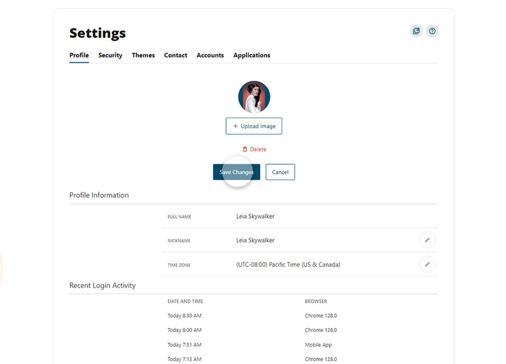The height and width of the screenshot is (364, 506).
Task: Switch to the Profile tab
Action: (x=79, y=55)
